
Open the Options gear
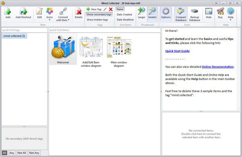click(166, 13)
